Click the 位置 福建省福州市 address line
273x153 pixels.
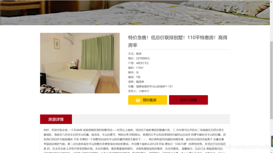pyautogui.click(x=150, y=87)
